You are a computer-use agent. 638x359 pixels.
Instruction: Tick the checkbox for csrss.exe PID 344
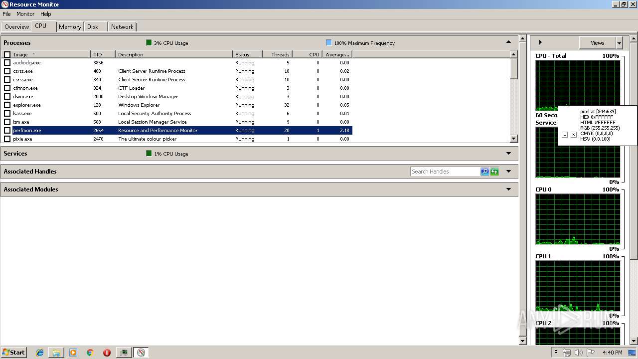pyautogui.click(x=7, y=80)
